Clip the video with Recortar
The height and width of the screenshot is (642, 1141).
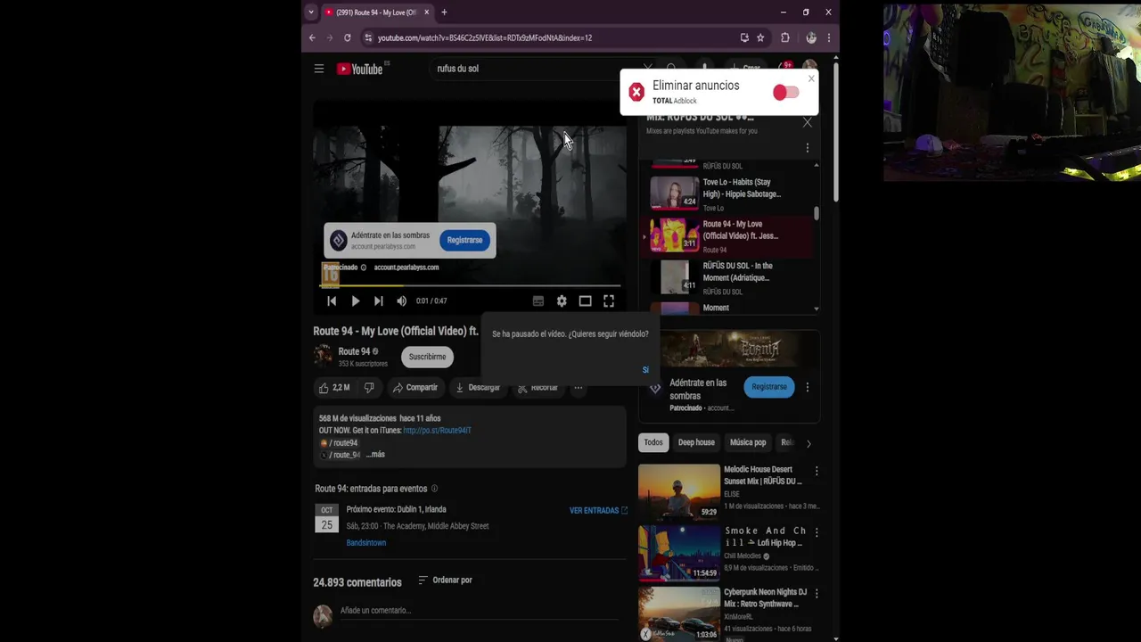coord(538,388)
